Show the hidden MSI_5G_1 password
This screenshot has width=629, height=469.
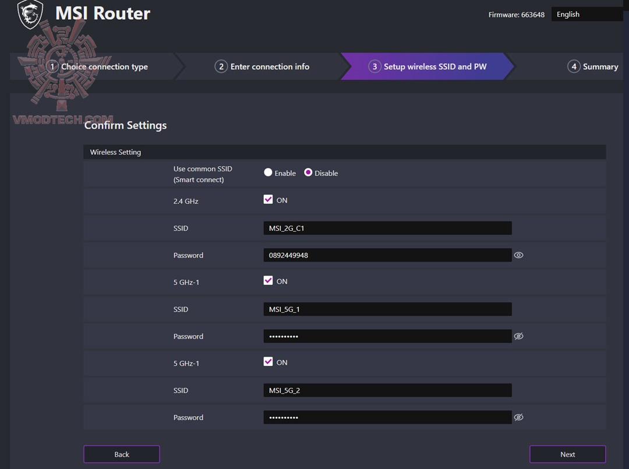pyautogui.click(x=518, y=336)
